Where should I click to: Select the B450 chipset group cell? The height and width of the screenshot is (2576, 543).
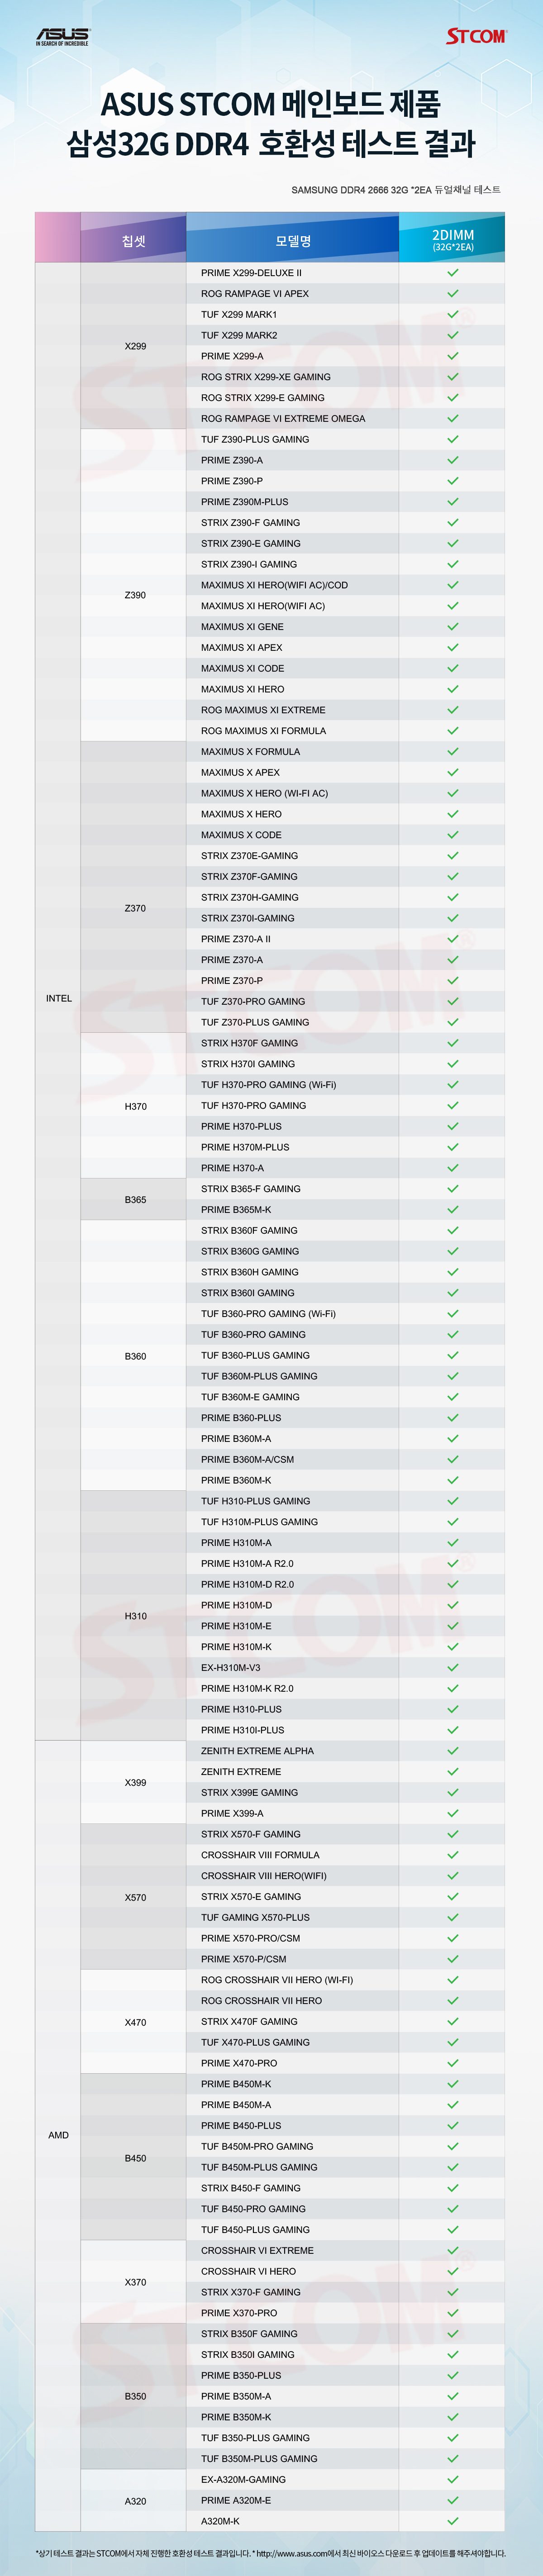[x=135, y=2158]
